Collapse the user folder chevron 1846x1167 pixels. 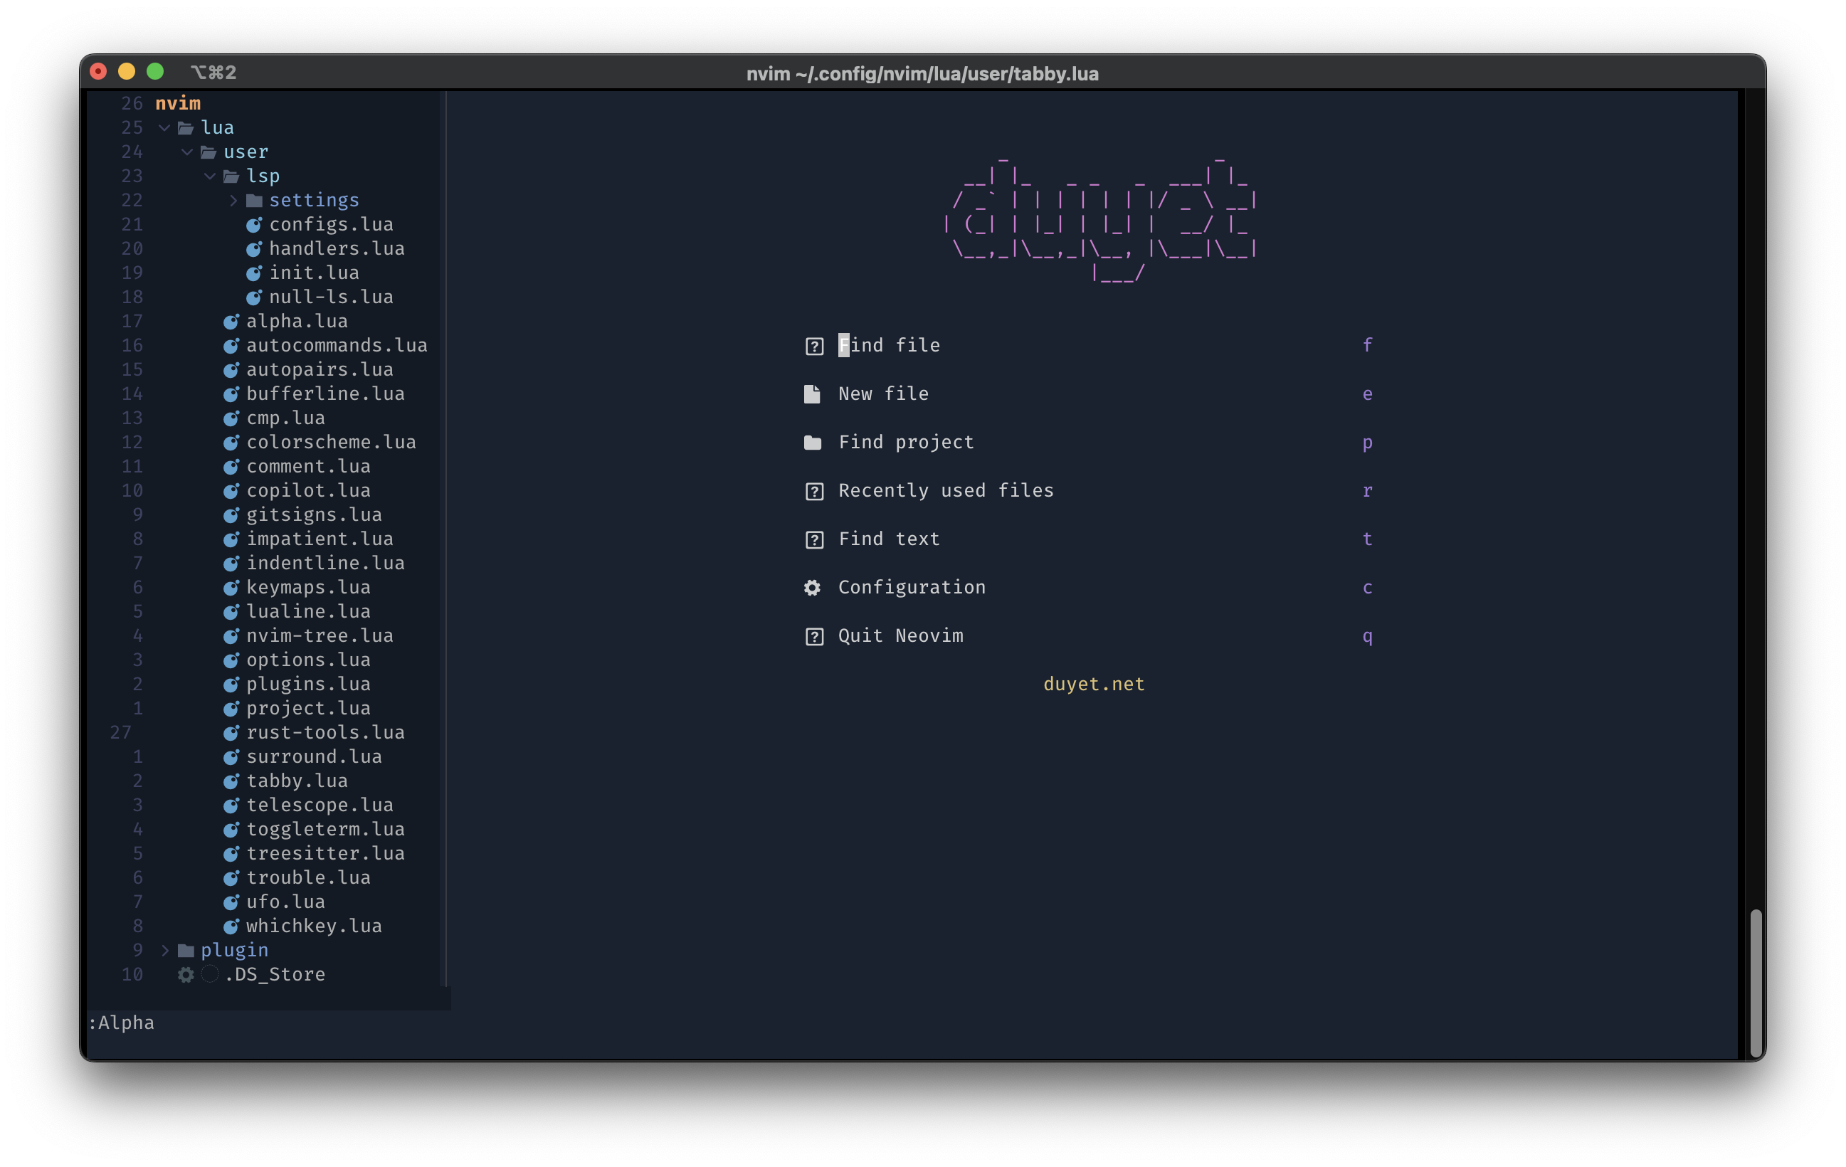pos(187,152)
